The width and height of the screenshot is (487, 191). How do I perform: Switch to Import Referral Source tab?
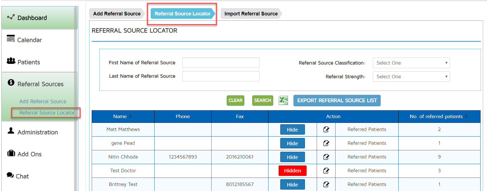251,14
